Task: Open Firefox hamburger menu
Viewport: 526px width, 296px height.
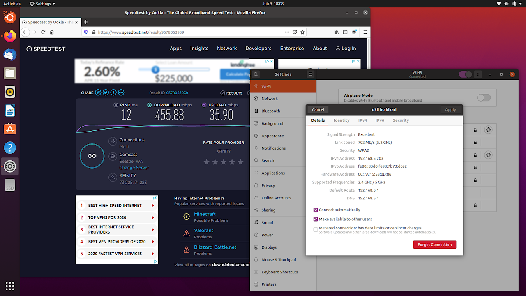Action: [364, 32]
